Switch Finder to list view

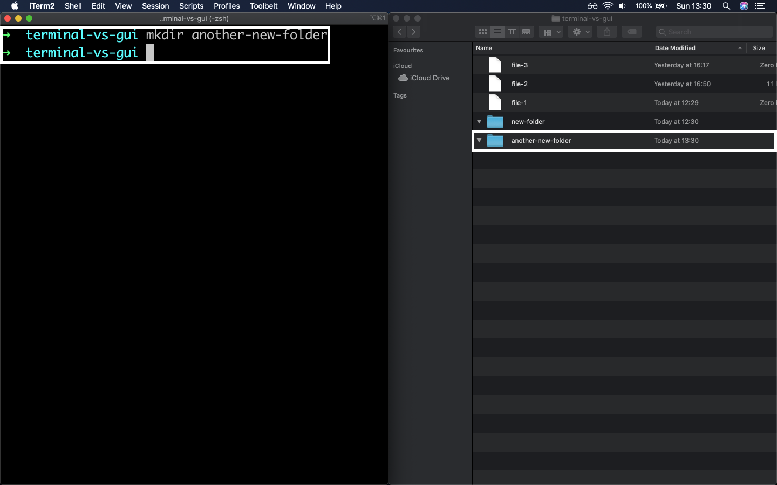497,32
